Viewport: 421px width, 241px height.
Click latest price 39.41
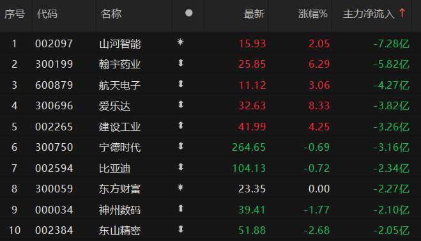tap(252, 210)
